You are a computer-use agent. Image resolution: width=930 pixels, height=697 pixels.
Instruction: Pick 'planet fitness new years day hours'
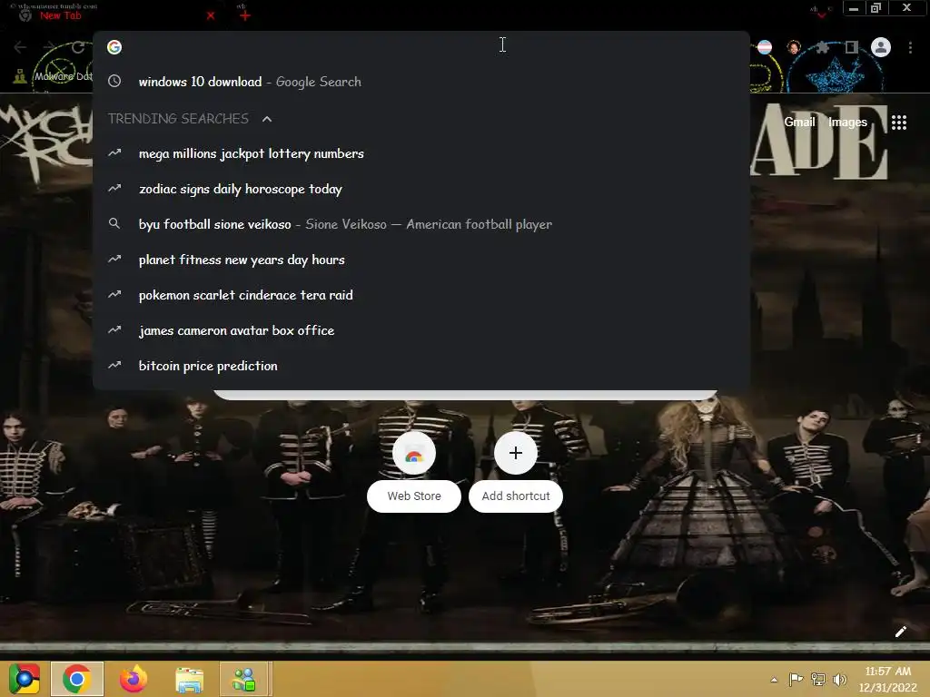(421, 260)
